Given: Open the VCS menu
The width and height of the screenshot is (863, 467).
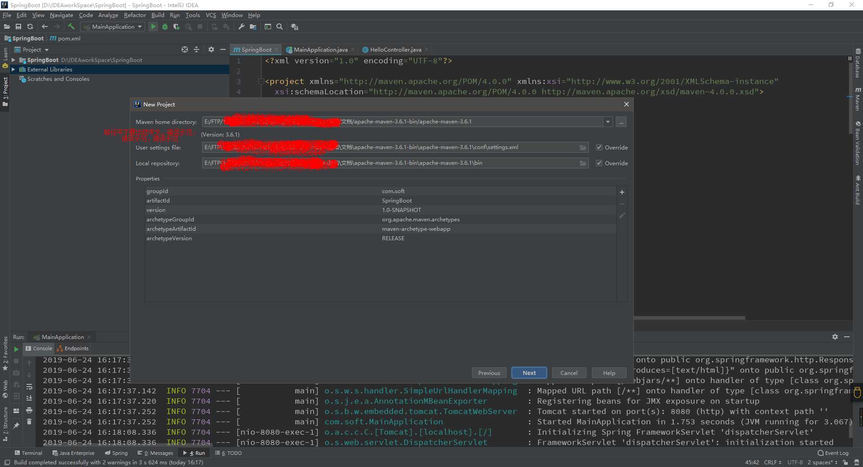Looking at the screenshot, I should point(211,15).
